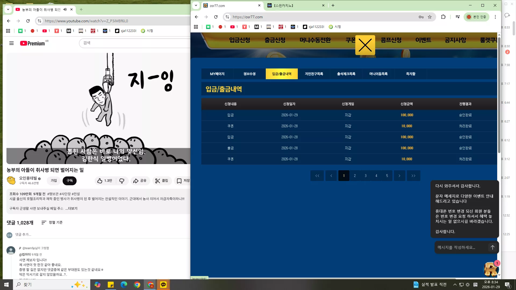Open KakaoTalk from the taskbar

pos(163,285)
